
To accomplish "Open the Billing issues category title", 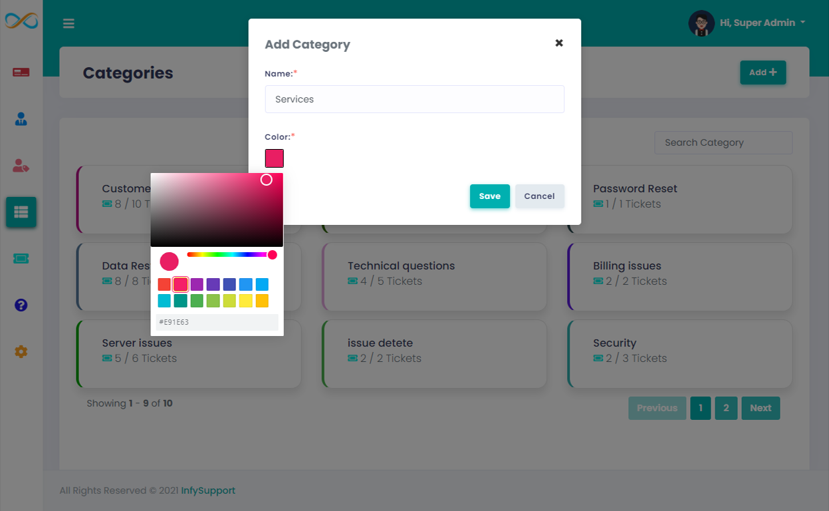I will point(627,266).
